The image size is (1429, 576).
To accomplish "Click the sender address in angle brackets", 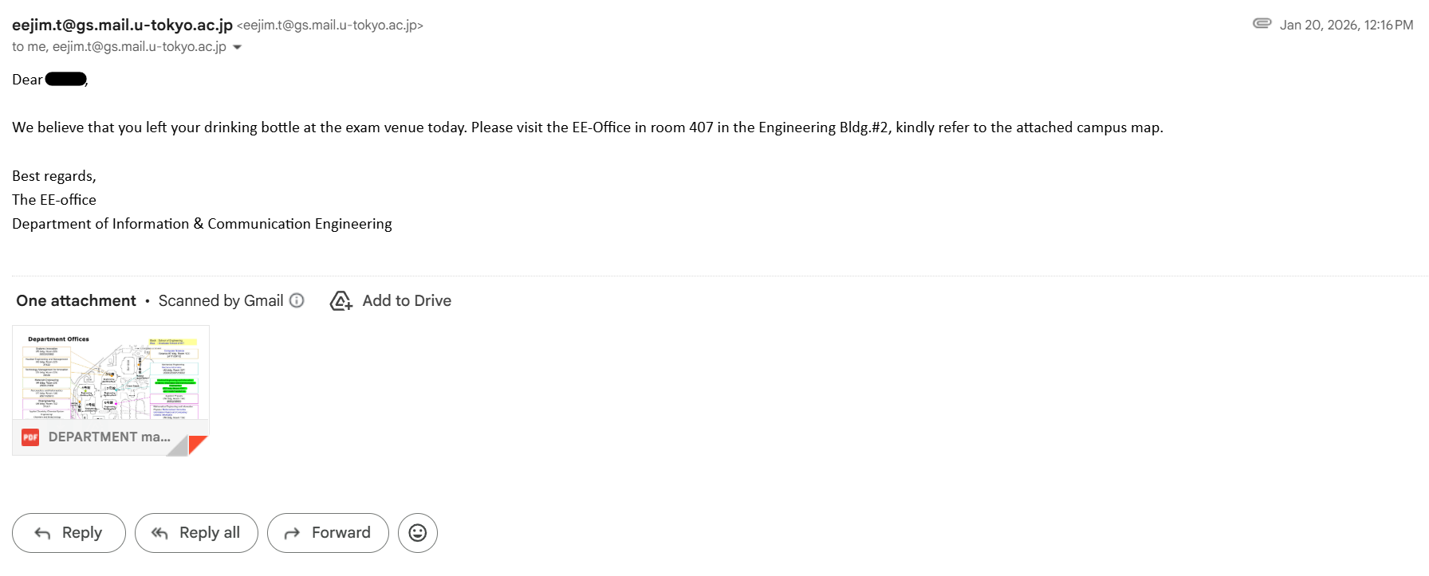I will point(330,25).
